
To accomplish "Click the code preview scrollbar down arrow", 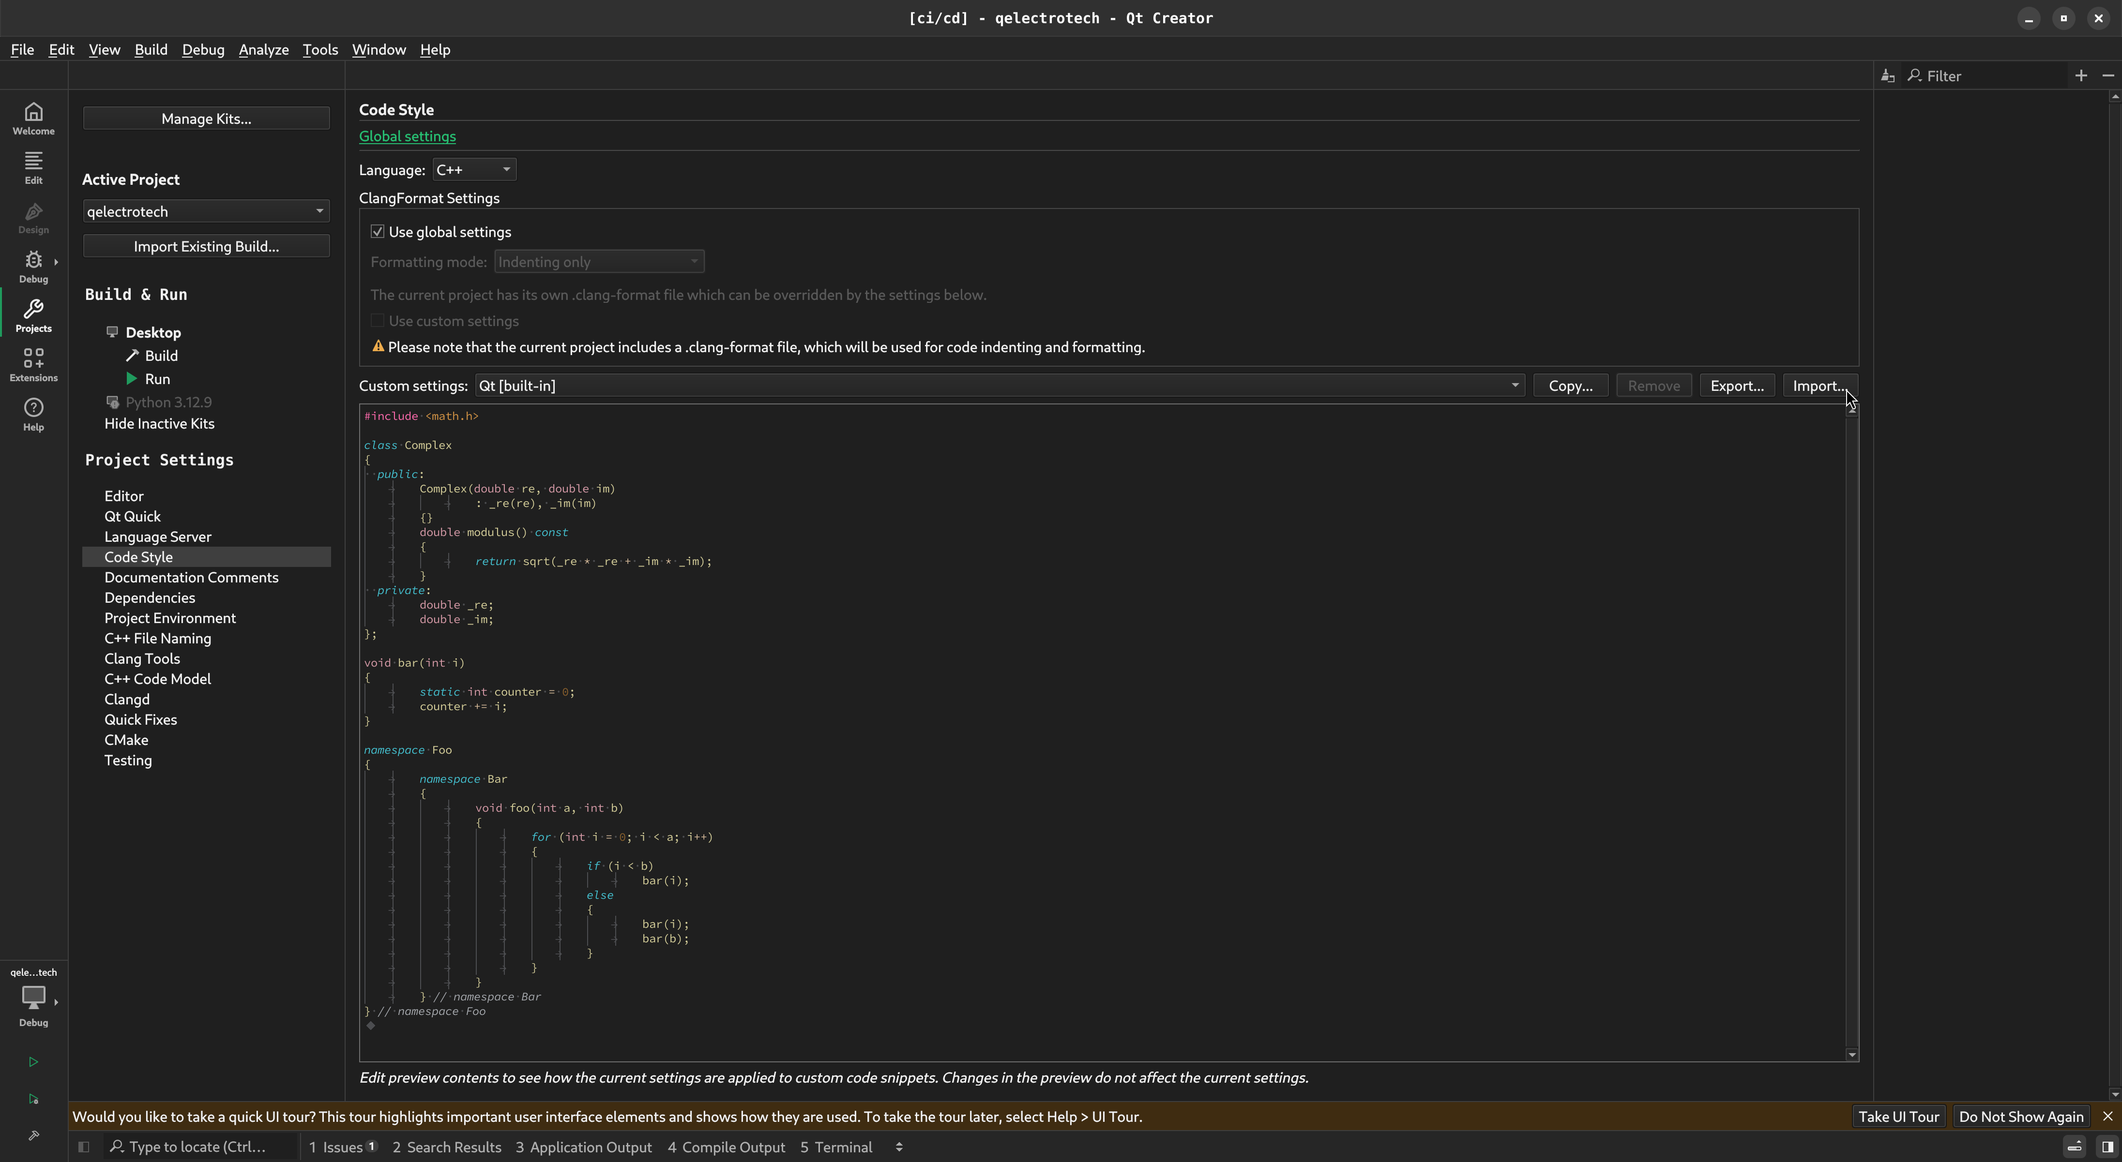I will tap(1852, 1054).
